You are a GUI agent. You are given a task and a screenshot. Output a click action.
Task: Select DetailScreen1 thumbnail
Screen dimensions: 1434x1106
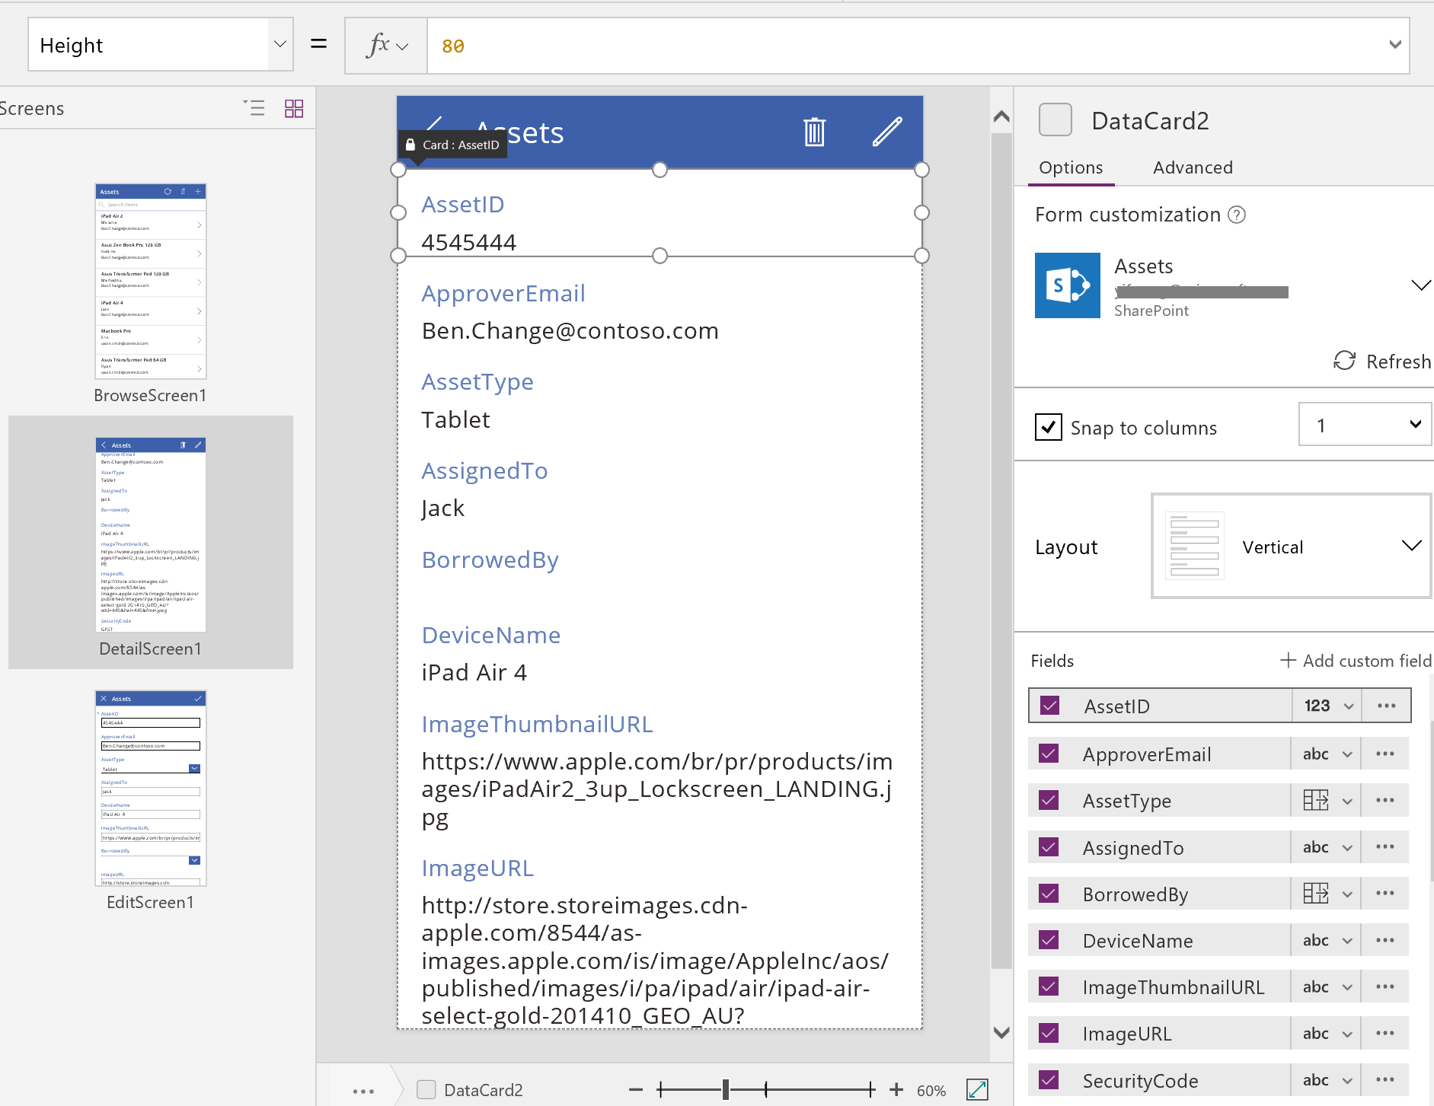click(x=151, y=534)
